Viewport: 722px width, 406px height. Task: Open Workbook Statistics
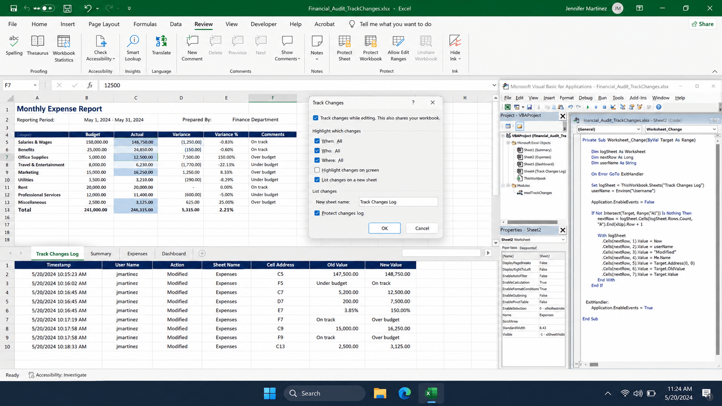pyautogui.click(x=64, y=49)
